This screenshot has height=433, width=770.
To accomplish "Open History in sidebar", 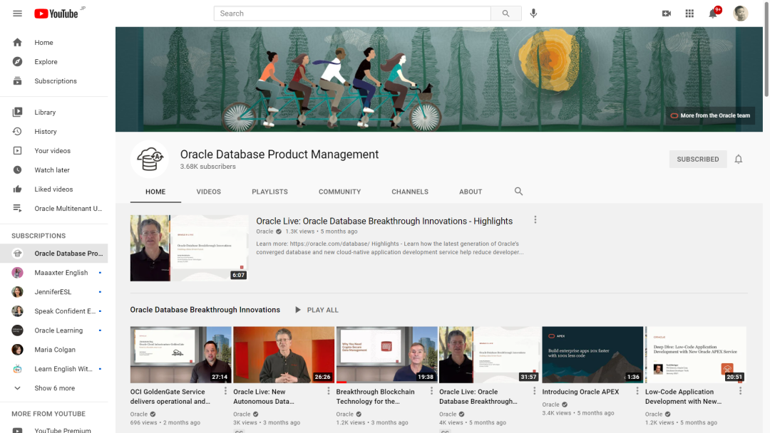I will coord(54,132).
